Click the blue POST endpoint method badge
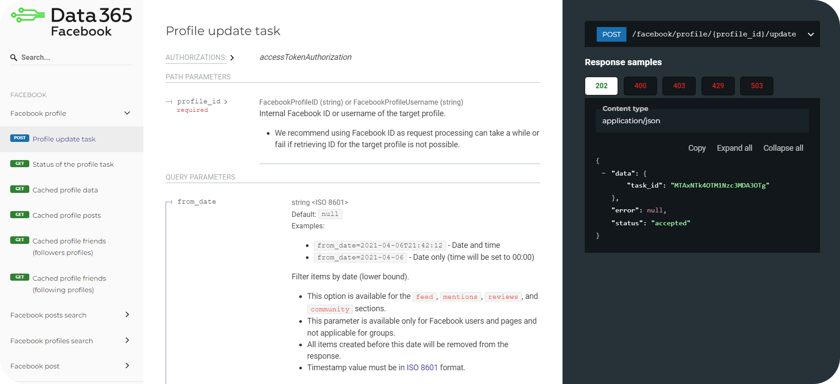Image resolution: width=840 pixels, height=384 pixels. (x=611, y=34)
